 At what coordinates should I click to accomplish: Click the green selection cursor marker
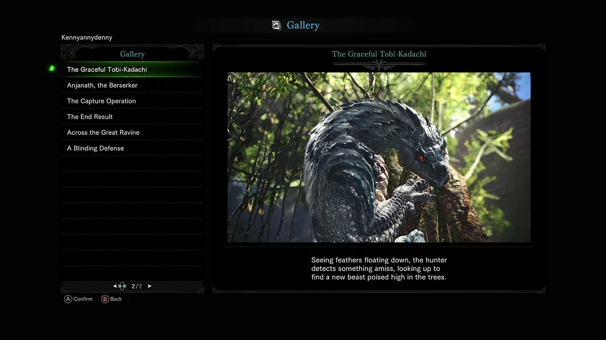point(52,69)
